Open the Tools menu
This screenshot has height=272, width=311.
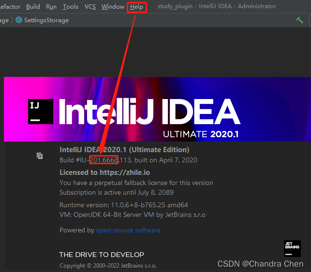pos(71,7)
